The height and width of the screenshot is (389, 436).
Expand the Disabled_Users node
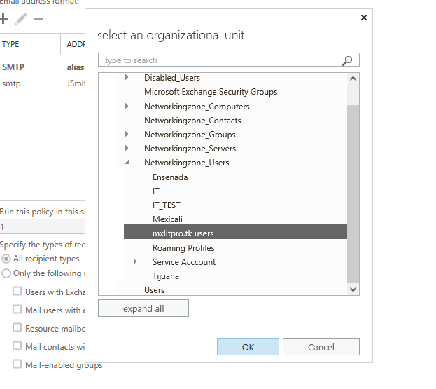coord(127,77)
